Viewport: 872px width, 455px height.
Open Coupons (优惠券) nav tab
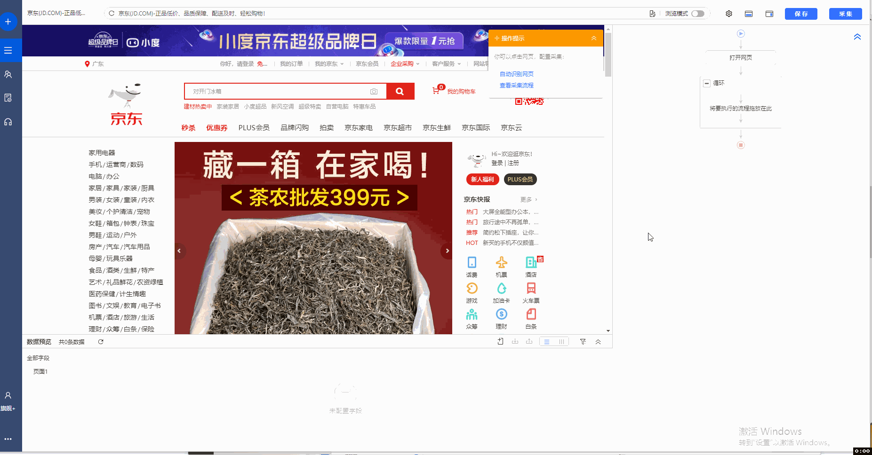tap(217, 128)
